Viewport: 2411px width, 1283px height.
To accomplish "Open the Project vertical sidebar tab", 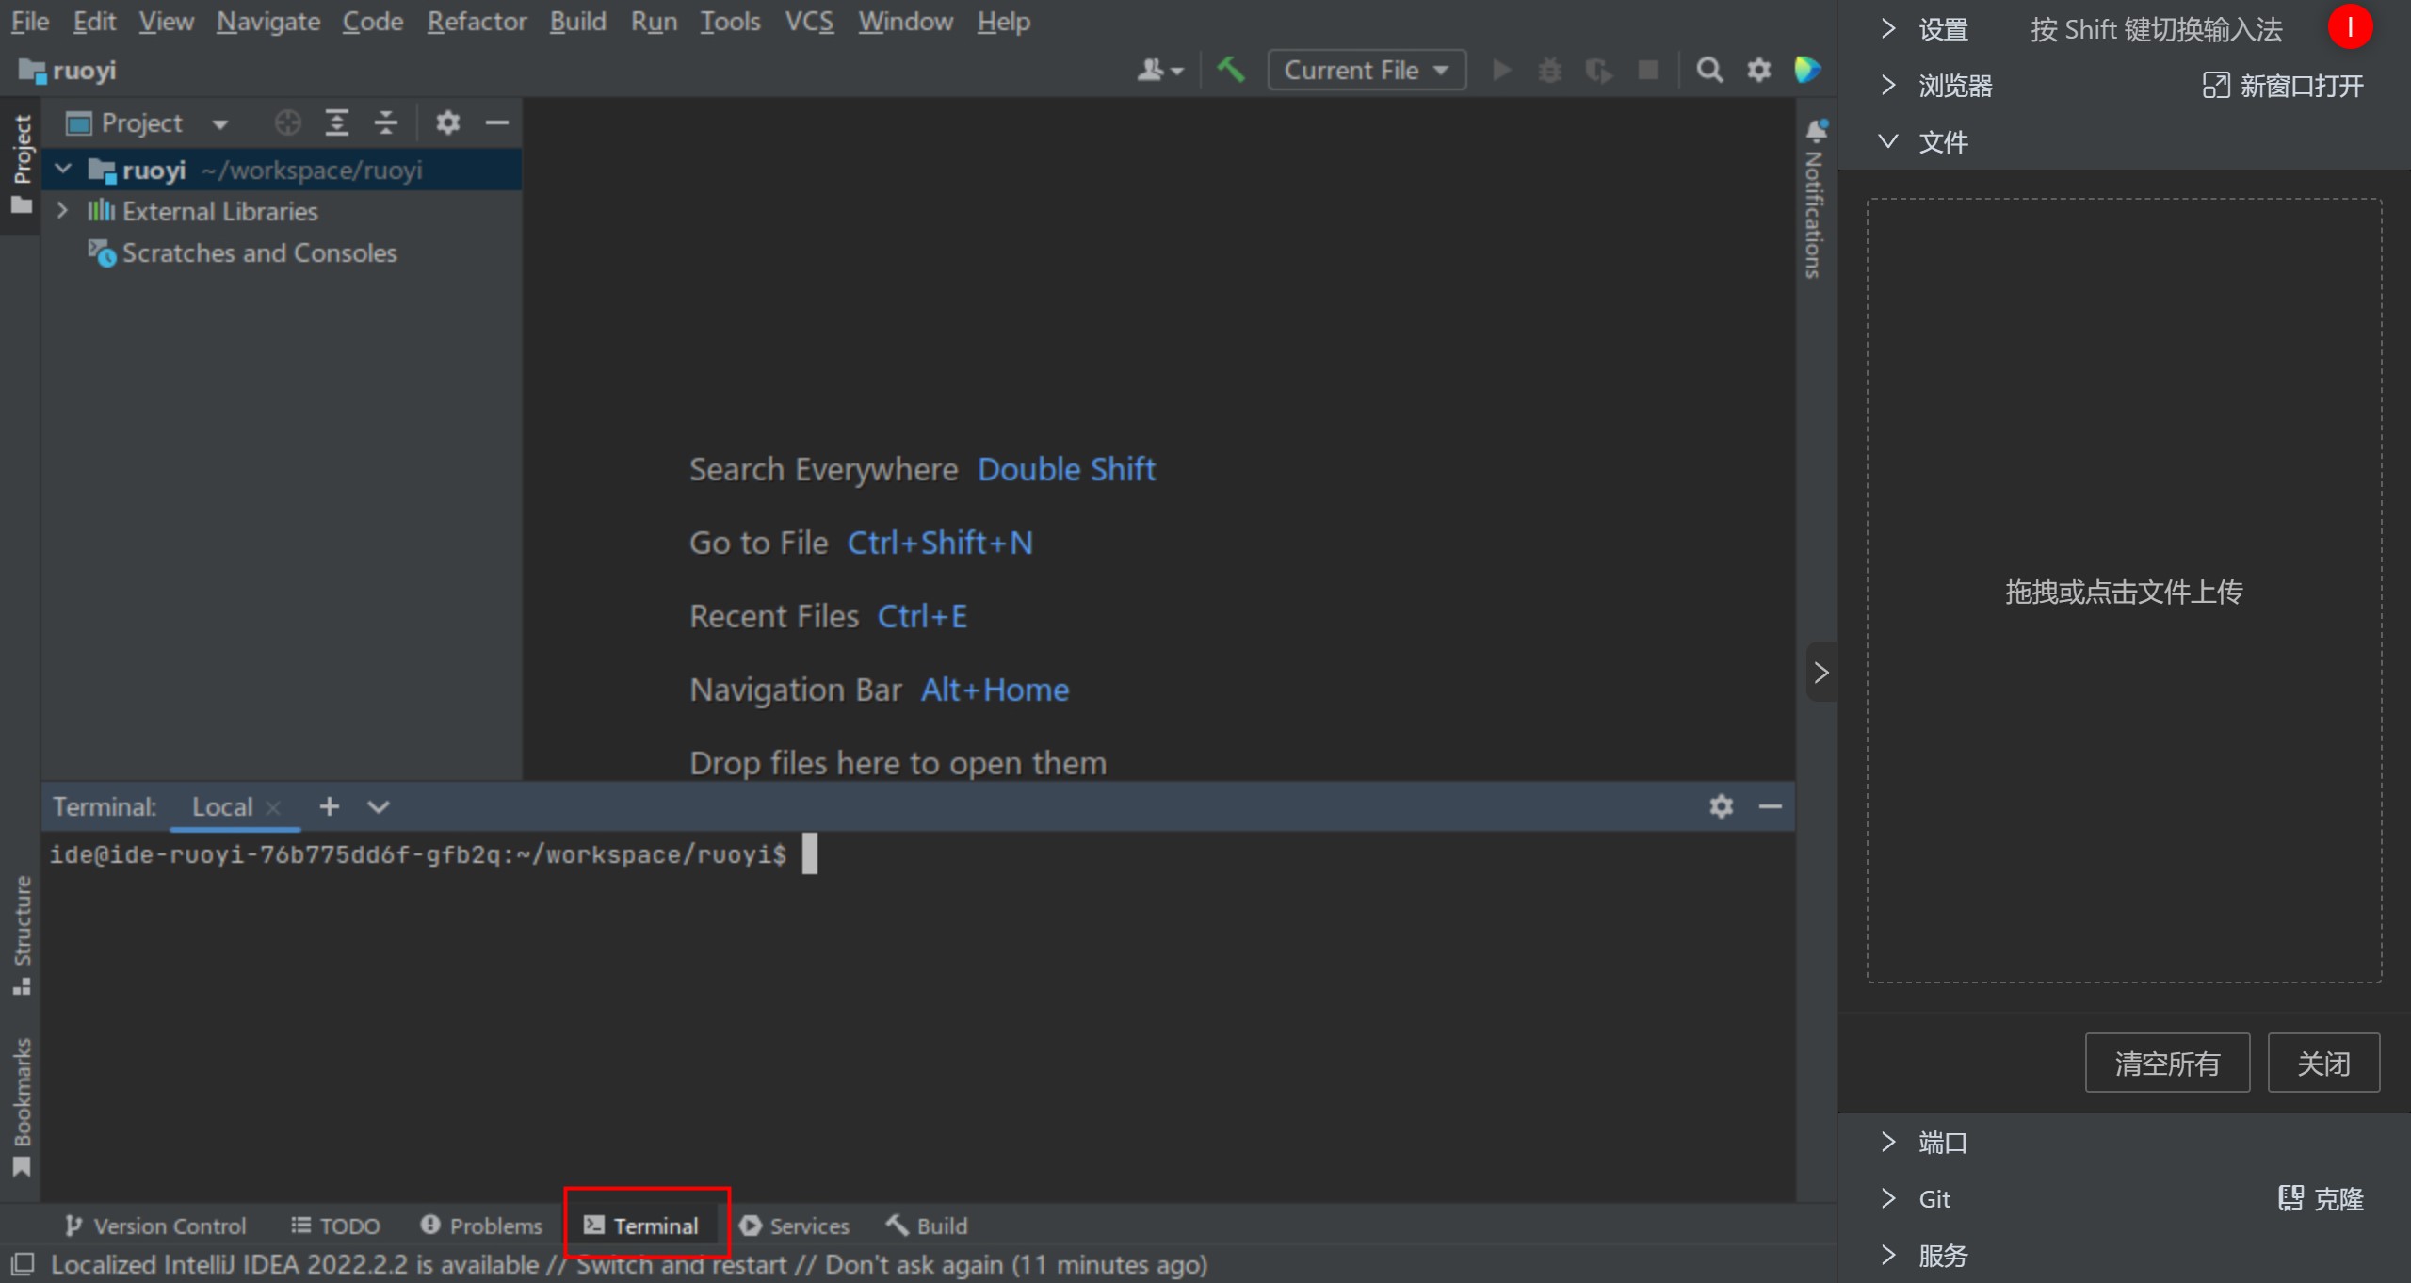I will [22, 165].
